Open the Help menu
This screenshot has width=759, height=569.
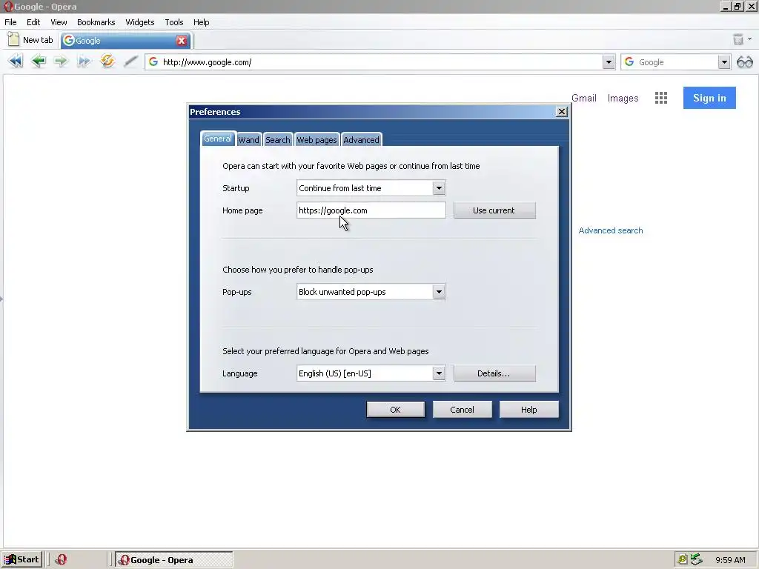click(x=202, y=22)
